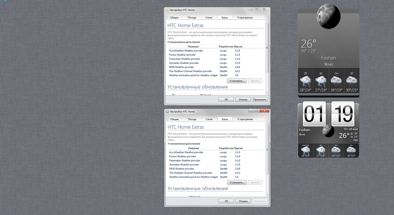This screenshot has width=394, height=215.
Task: Click the вт rain cloud icon in weather widget
Action: [x=352, y=81]
